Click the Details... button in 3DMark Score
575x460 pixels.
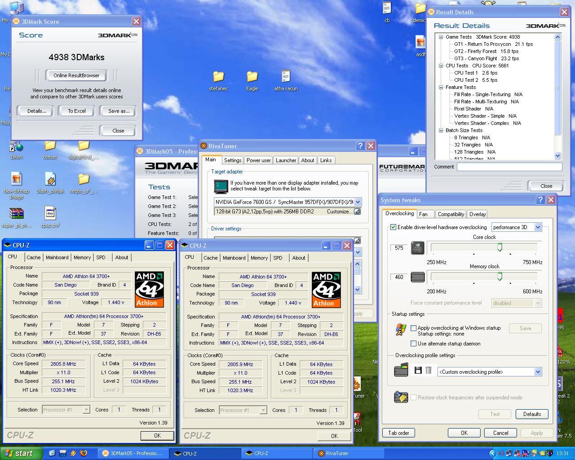[36, 111]
